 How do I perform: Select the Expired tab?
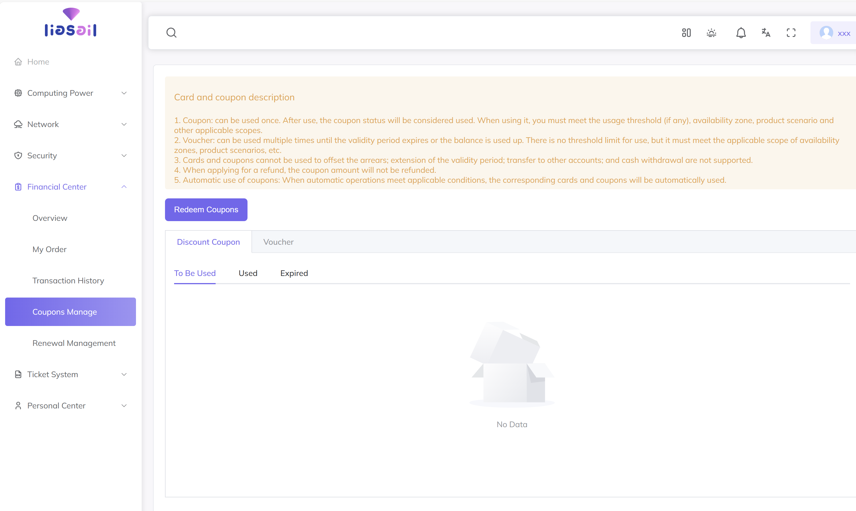pyautogui.click(x=294, y=273)
